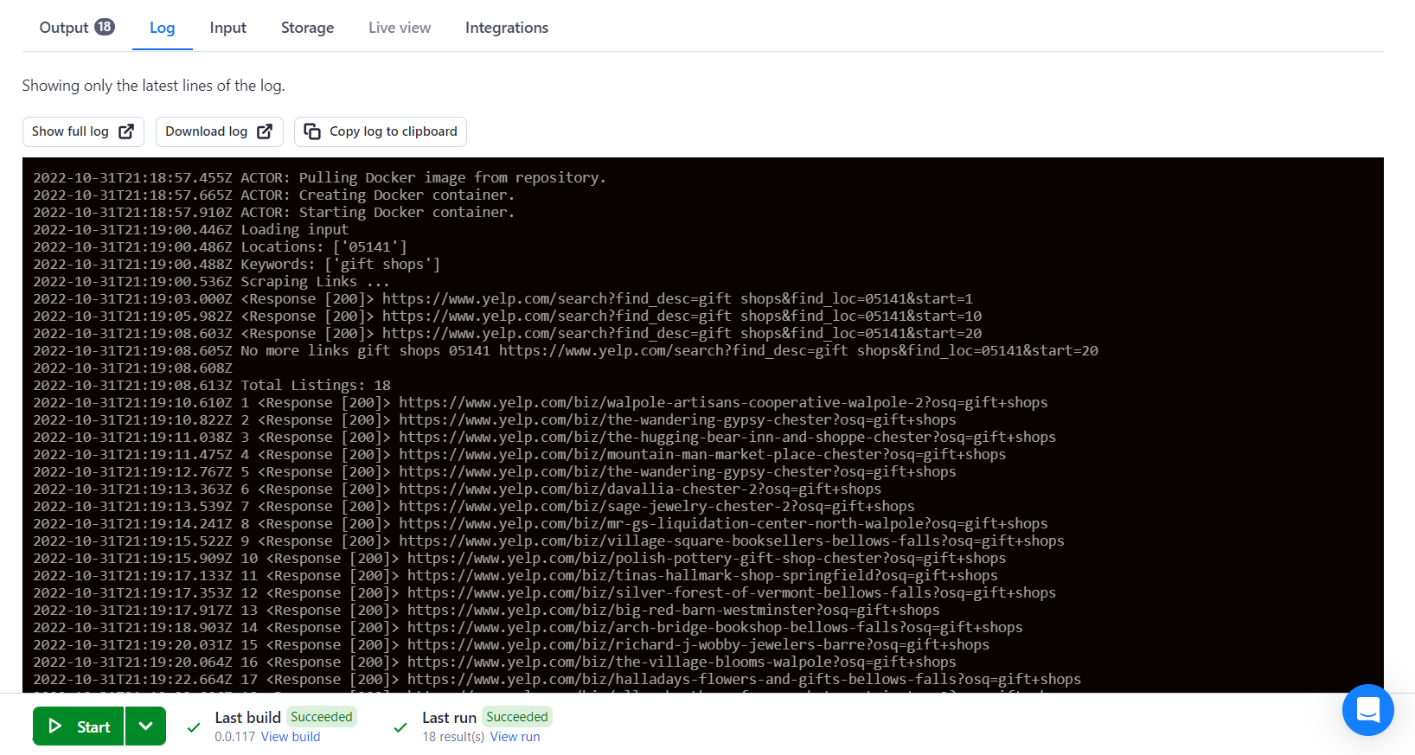
Task: Click the checkmark icon next to Last run
Action: pyautogui.click(x=400, y=727)
